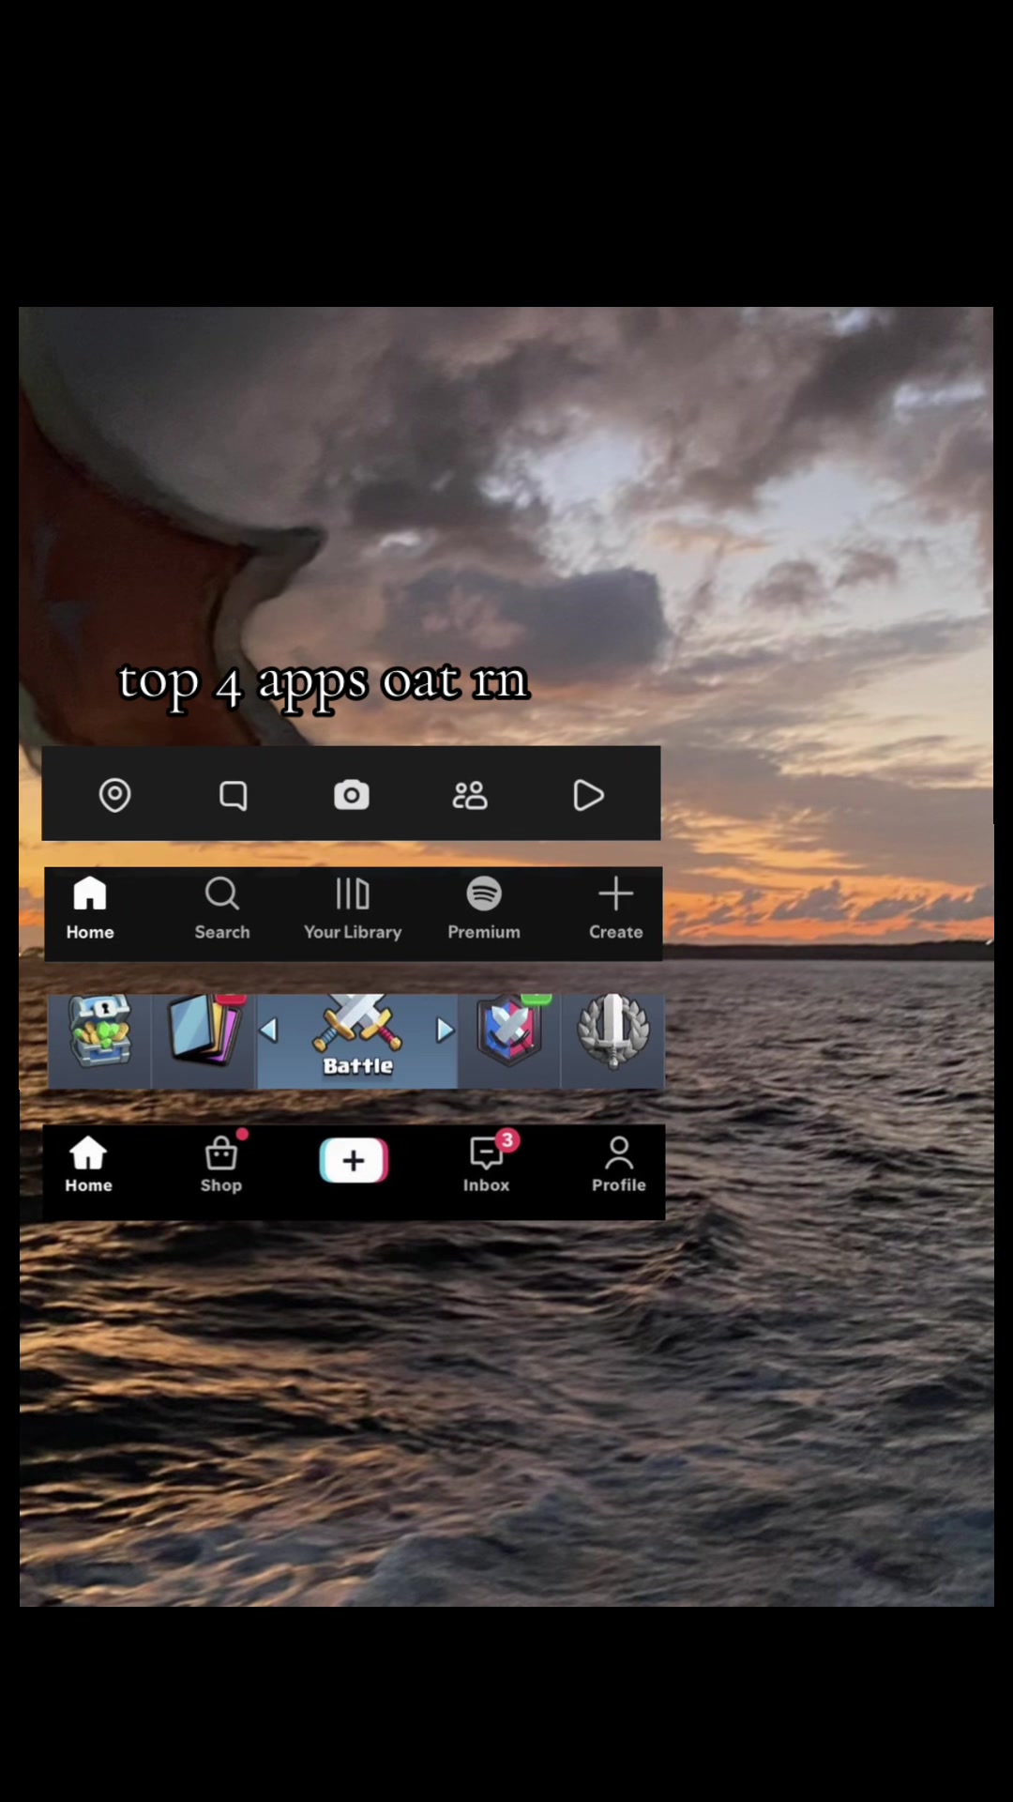The height and width of the screenshot is (1802, 1013).
Task: Open Your Library tab
Action: coord(353,908)
